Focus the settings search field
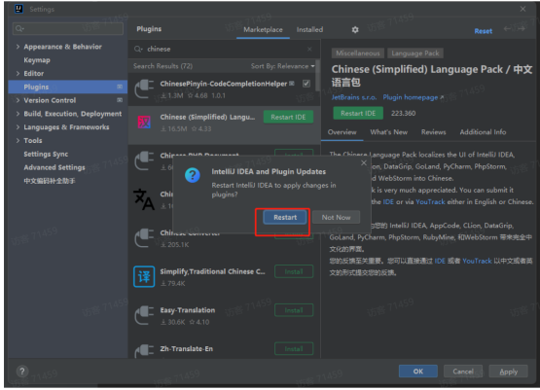The height and width of the screenshot is (390, 540). 68,28
